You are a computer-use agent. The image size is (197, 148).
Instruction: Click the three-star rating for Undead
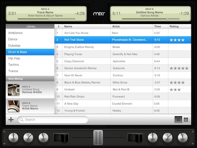point(175,90)
